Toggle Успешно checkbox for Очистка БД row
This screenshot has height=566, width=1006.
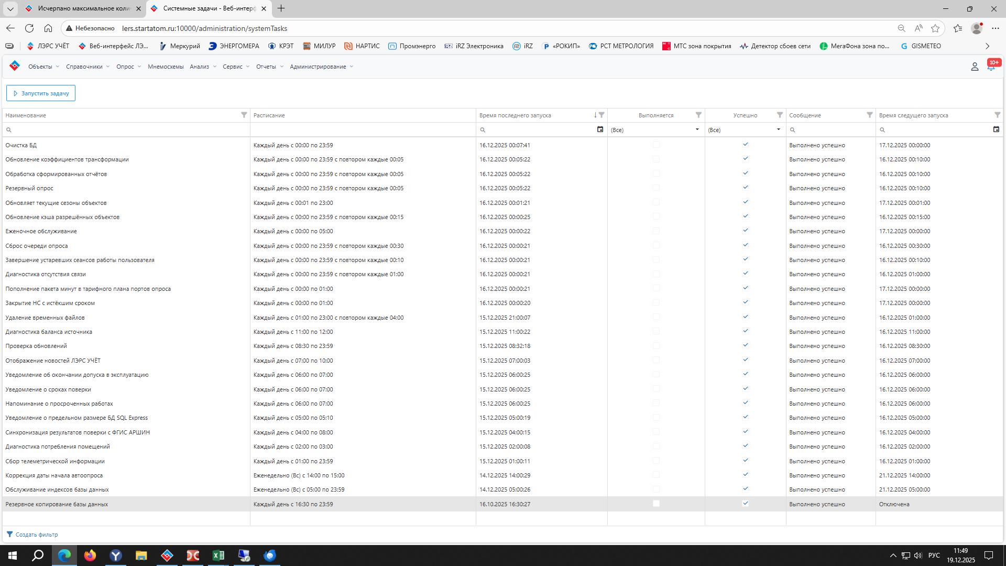745,145
